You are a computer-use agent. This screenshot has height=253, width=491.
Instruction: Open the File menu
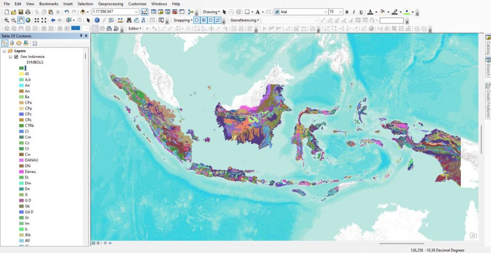(x=7, y=4)
